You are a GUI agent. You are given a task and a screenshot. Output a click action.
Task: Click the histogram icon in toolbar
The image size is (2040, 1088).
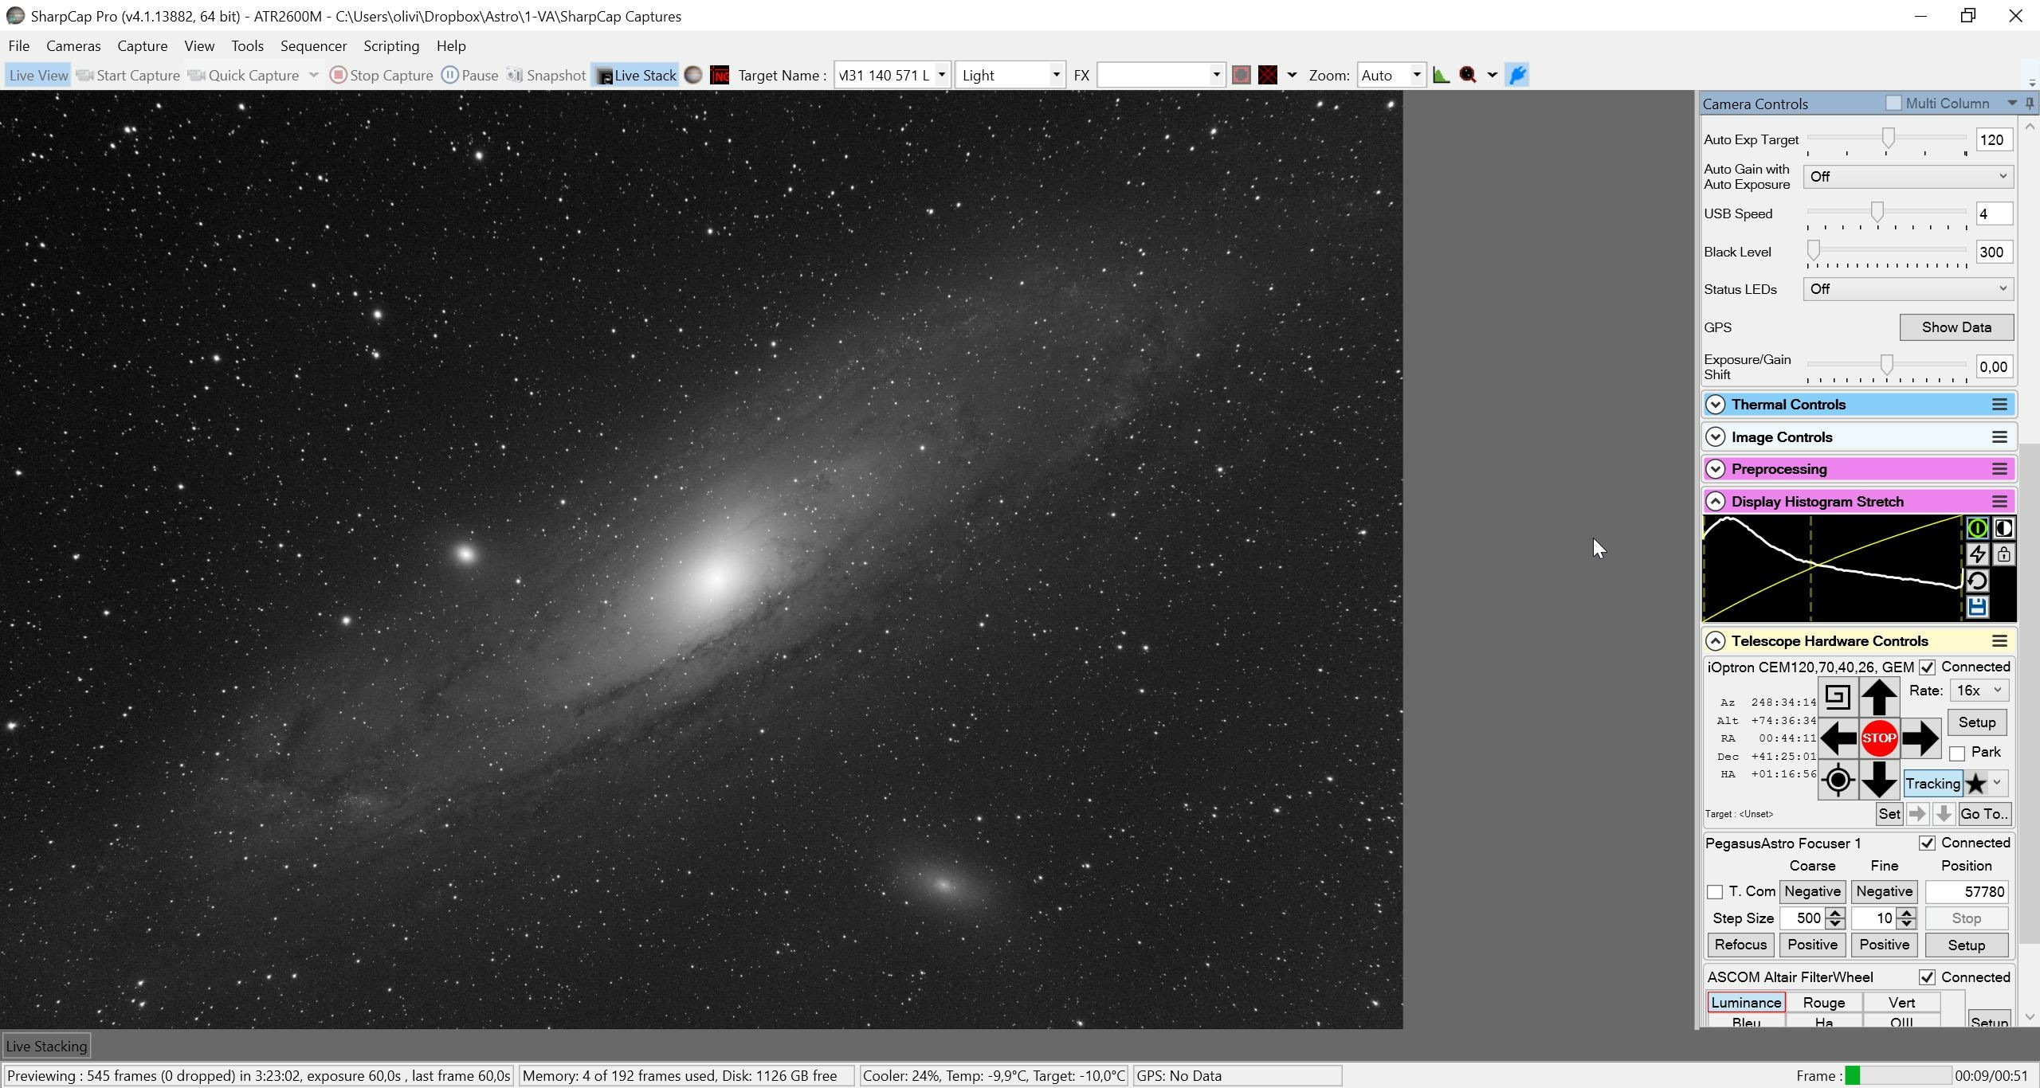[x=1441, y=75]
